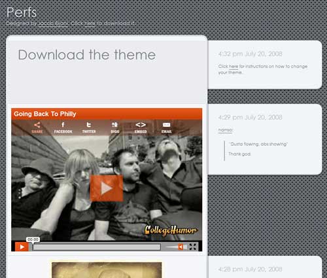Viewport: 327px width, 278px height.
Task: Click the Twitter icon in video bar
Action: [89, 128]
